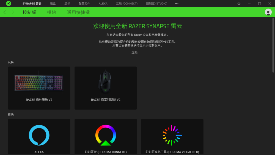
Task: Go forward with the right arrow
Action: coord(13,12)
